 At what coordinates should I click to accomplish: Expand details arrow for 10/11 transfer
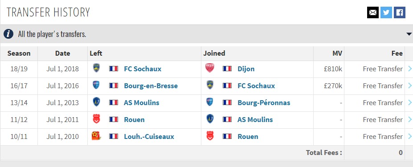[409, 136]
